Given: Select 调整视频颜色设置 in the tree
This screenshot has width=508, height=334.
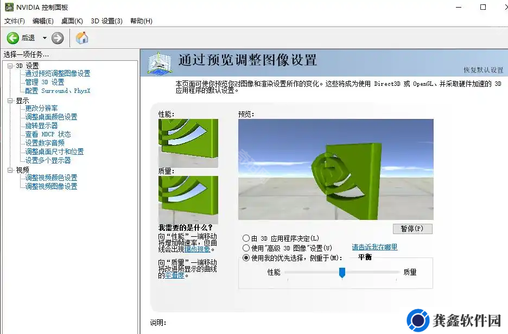Looking at the screenshot, I should click(51, 178).
